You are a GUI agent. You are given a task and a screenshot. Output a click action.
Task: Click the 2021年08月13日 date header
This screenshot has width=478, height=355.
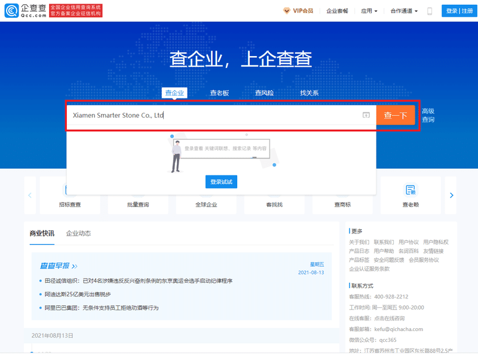53,335
